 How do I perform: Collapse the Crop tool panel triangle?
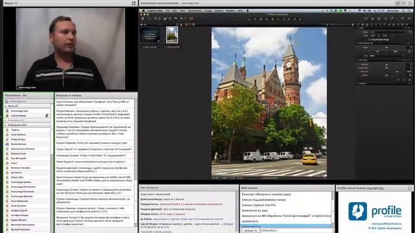pos(358,28)
